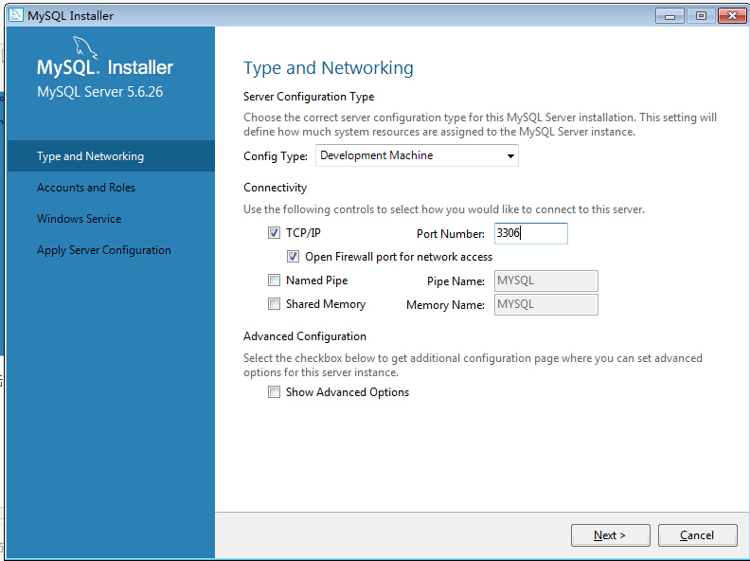
Task: Click the Config Type: label
Action: (276, 156)
